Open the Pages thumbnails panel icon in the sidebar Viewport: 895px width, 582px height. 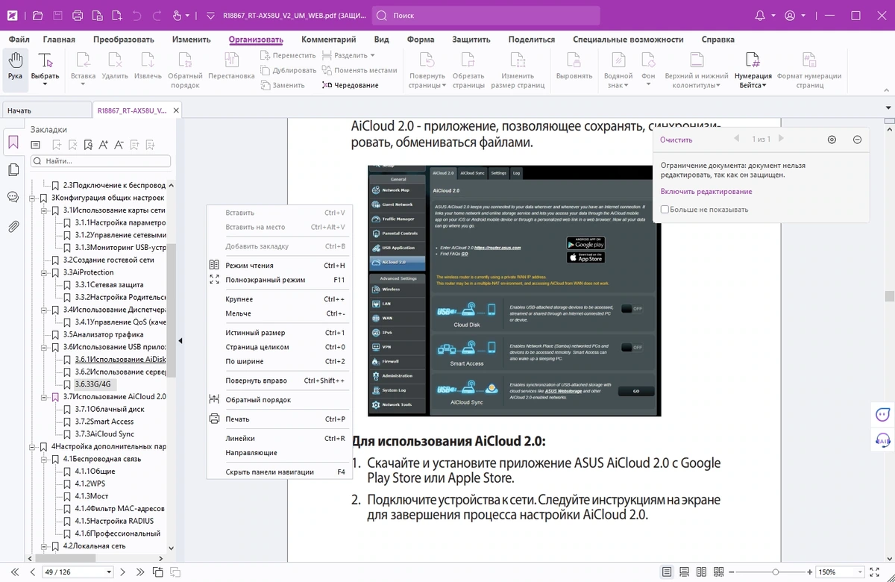(x=13, y=170)
